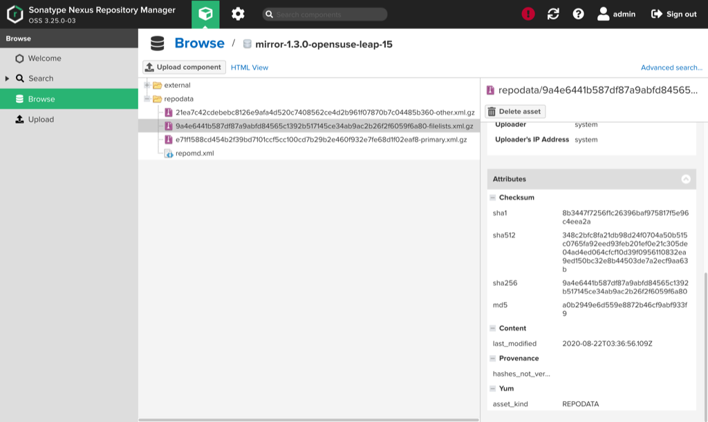Select the filelists.xml.gz tree row

coord(309,126)
